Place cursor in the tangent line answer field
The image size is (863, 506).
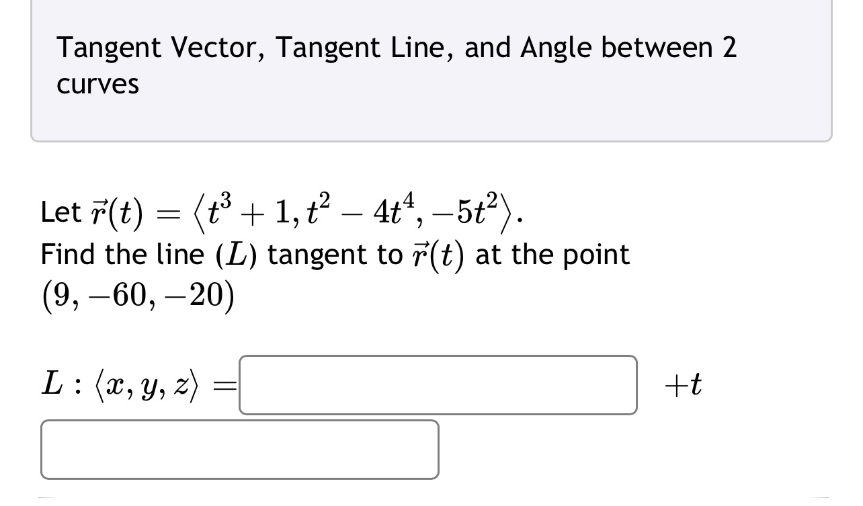tap(437, 384)
